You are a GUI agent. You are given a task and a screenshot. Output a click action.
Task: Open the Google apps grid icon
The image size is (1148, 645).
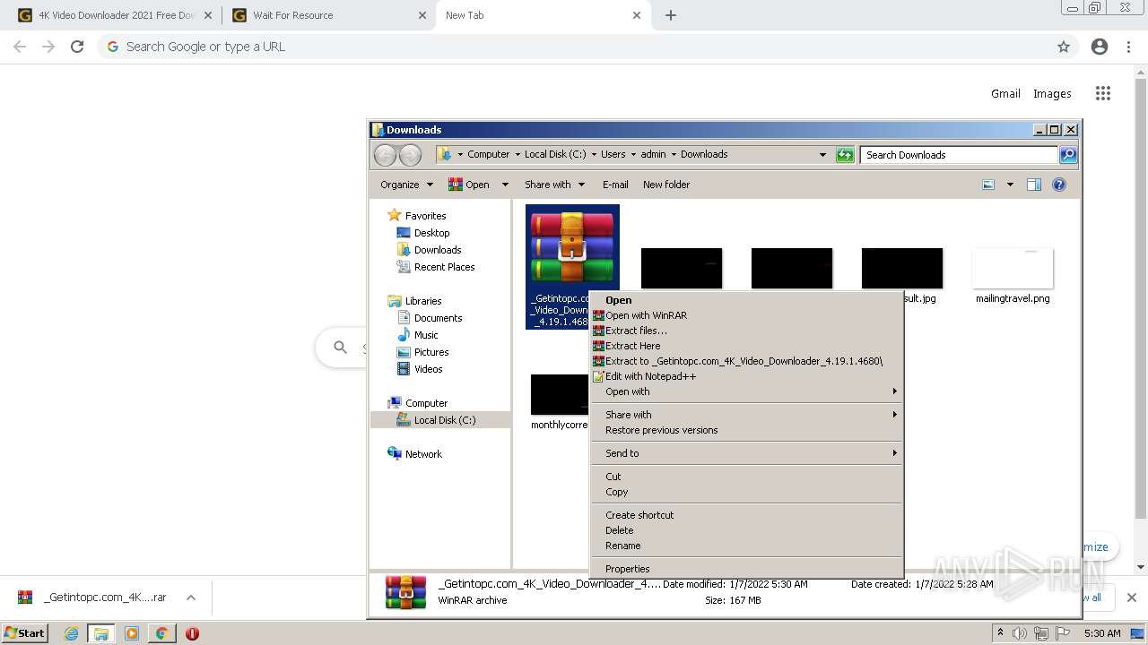[x=1103, y=93]
